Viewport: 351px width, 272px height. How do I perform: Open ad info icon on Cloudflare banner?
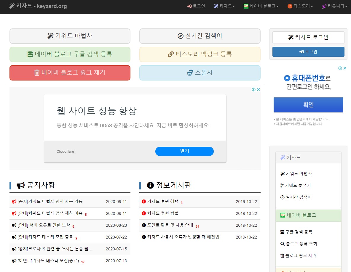coord(253,89)
